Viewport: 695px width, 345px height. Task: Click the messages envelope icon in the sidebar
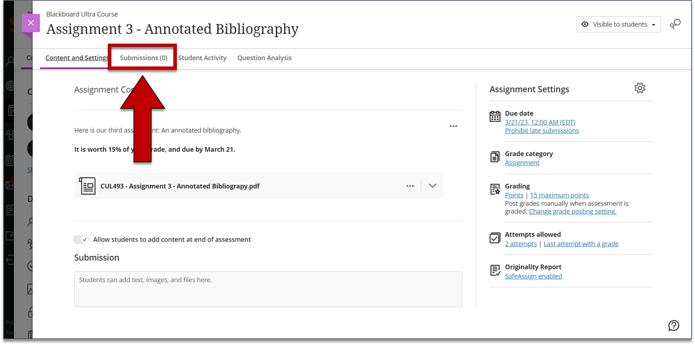click(x=10, y=184)
